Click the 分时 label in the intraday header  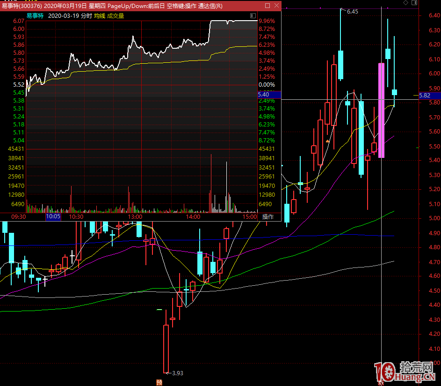[86, 16]
